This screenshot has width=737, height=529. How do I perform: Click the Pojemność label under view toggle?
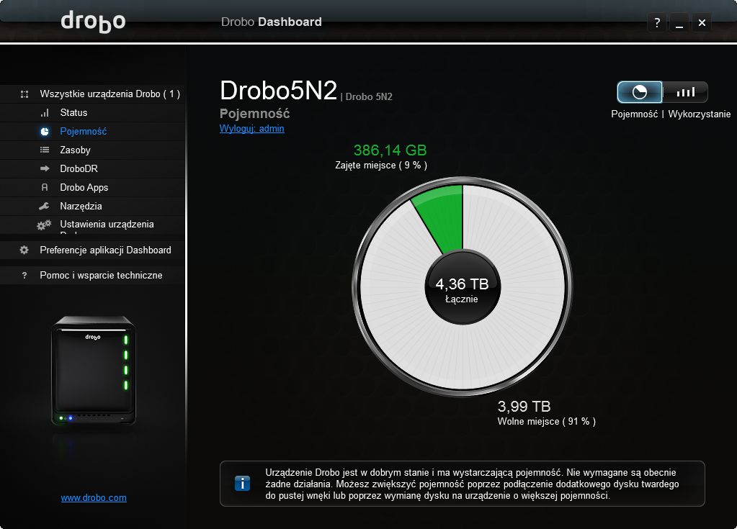click(x=634, y=114)
